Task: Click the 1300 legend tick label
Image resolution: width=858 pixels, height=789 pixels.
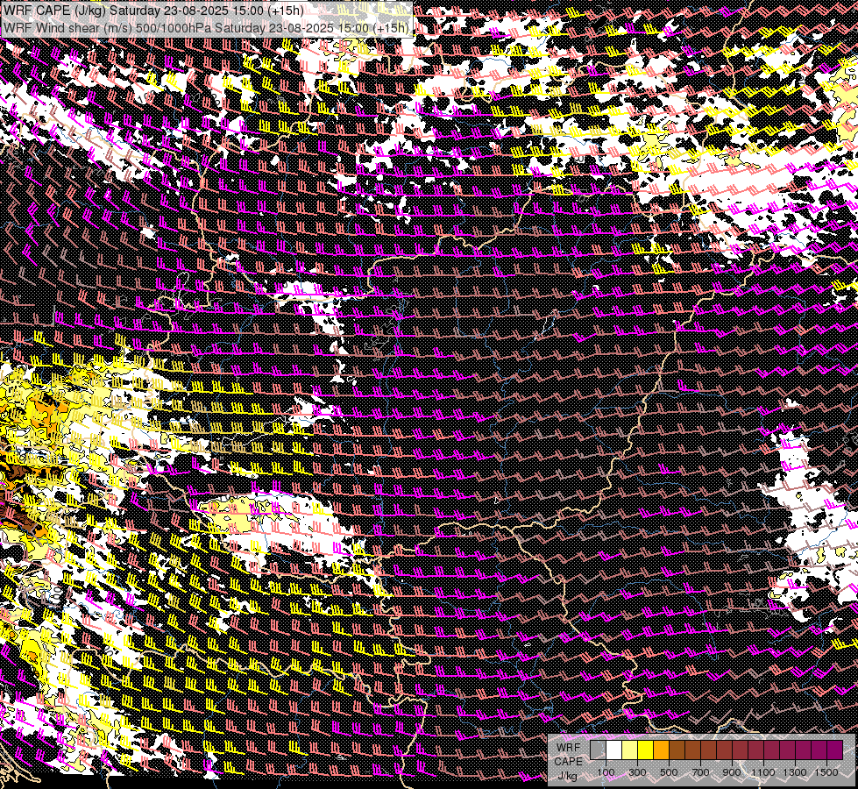Action: [x=795, y=772]
